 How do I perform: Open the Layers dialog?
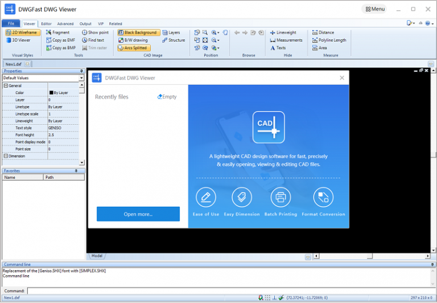tap(171, 32)
